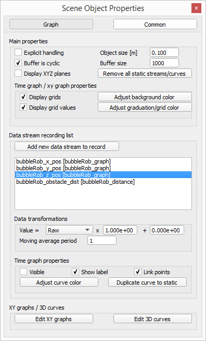Screen dimensions: 206x341
Task: Uncheck Buffer is cyclic
Action: point(18,63)
